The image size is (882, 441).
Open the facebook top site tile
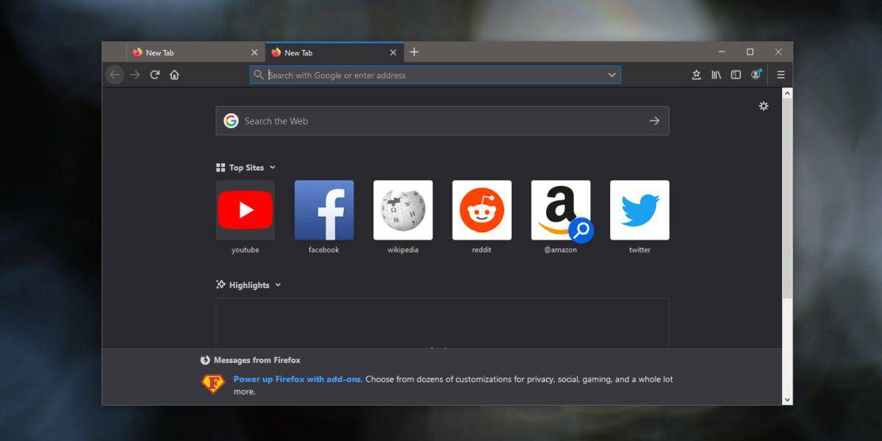point(324,210)
